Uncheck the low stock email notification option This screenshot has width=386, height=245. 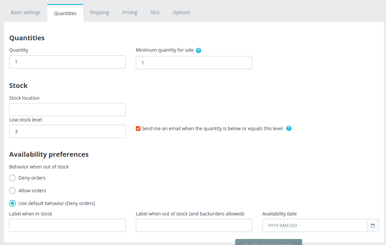pos(138,128)
